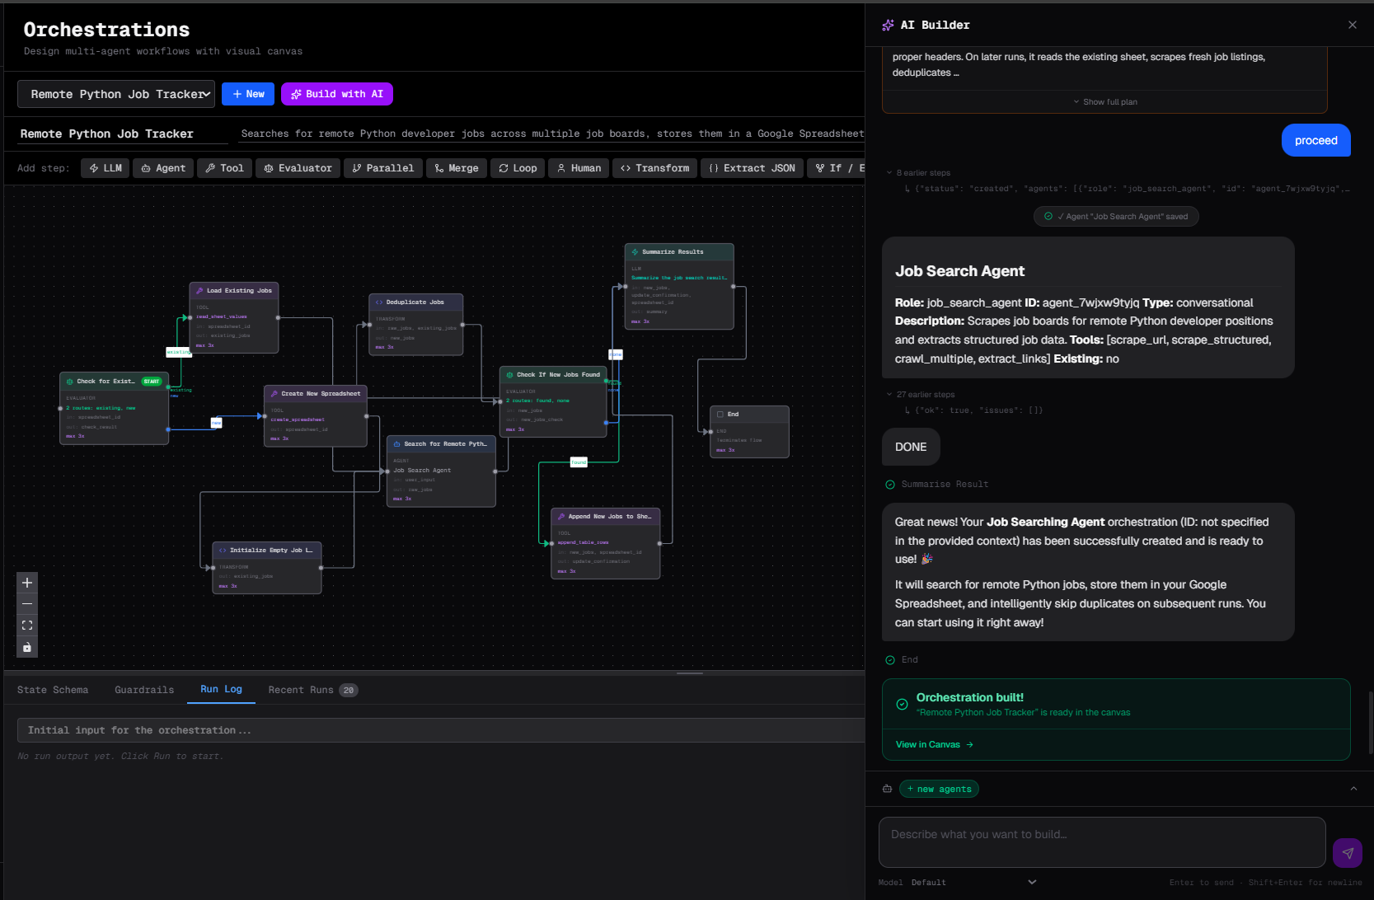Click the AI Builder chat scrollbar

click(1370, 721)
